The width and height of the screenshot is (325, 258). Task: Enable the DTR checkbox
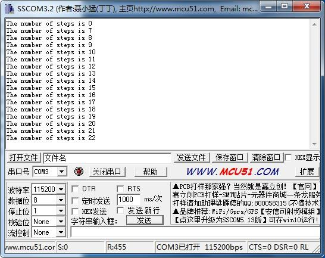tap(75, 189)
